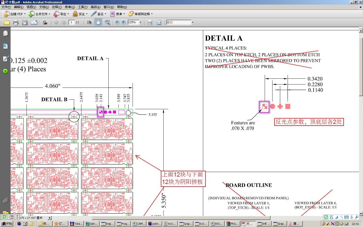Open the Bookmarks panel in sidebar

click(x=5, y=46)
